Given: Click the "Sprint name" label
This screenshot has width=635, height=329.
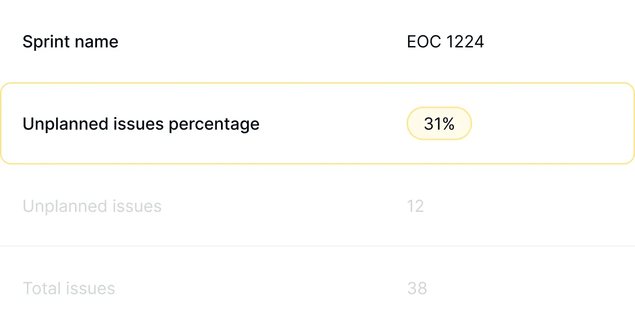Looking at the screenshot, I should [x=71, y=42].
